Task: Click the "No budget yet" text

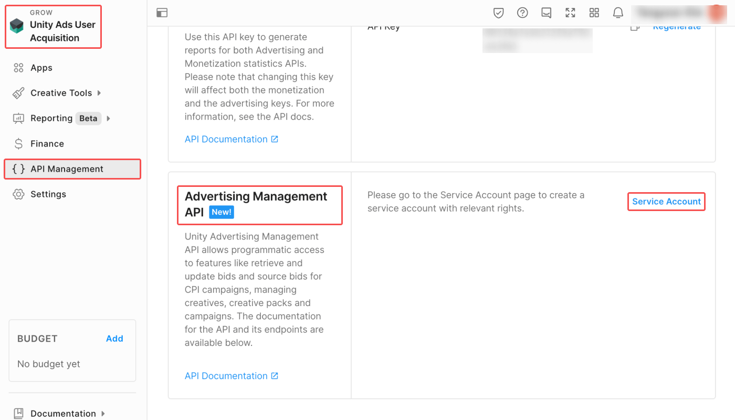Action: (49, 364)
